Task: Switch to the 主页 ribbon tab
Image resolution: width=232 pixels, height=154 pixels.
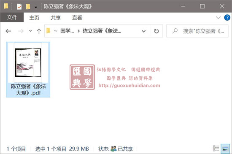Action: coord(34,18)
